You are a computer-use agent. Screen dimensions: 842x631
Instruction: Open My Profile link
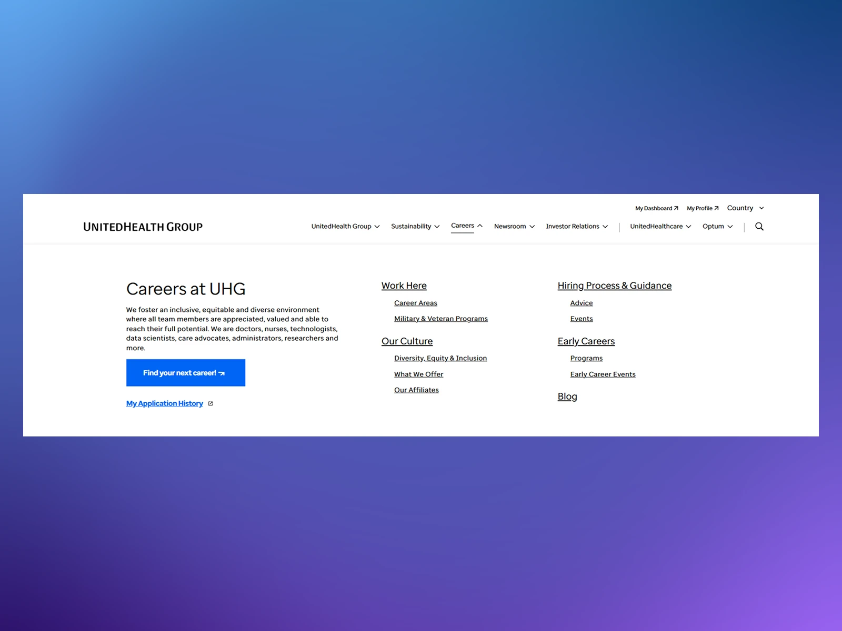point(703,208)
